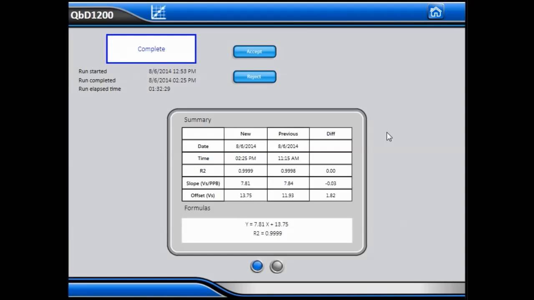Click the Run elapsed time label
Image resolution: width=534 pixels, height=300 pixels.
point(100,89)
